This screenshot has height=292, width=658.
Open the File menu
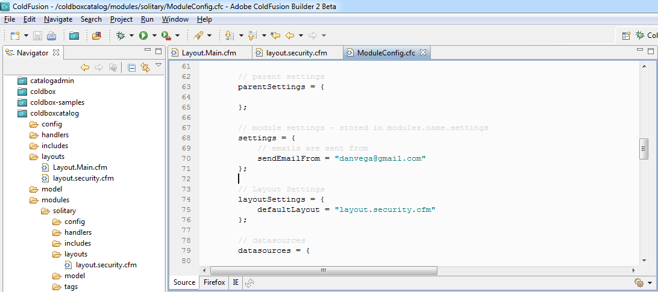click(x=10, y=19)
